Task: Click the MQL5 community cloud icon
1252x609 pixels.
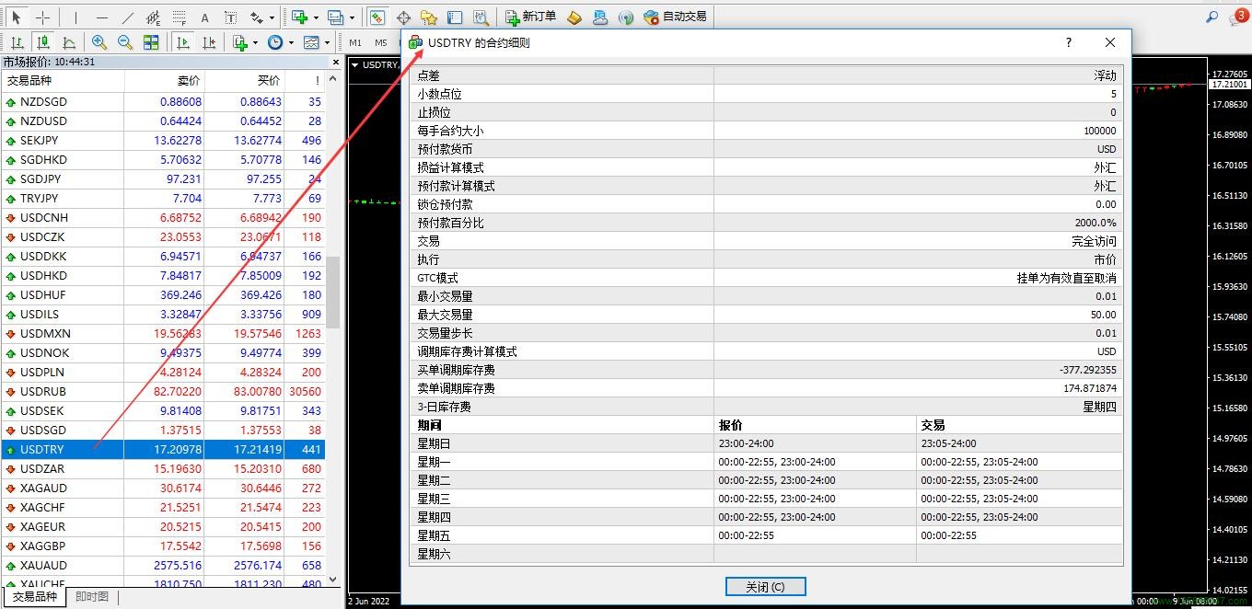Action: [600, 17]
